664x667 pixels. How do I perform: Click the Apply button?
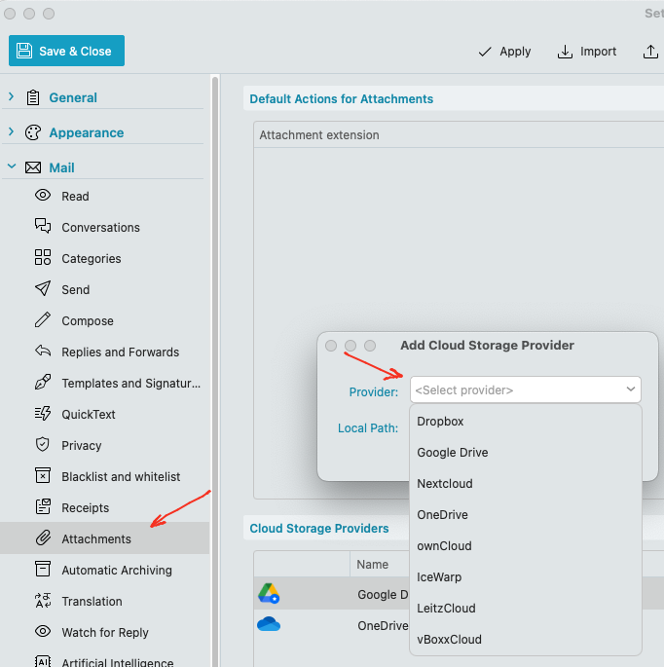click(504, 52)
